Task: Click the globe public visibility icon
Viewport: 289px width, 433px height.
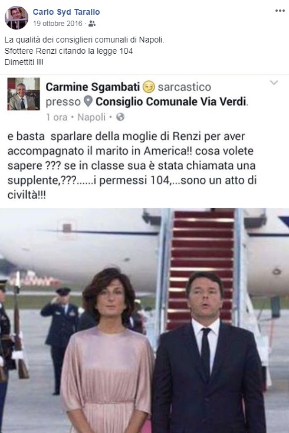Action: tap(120, 117)
